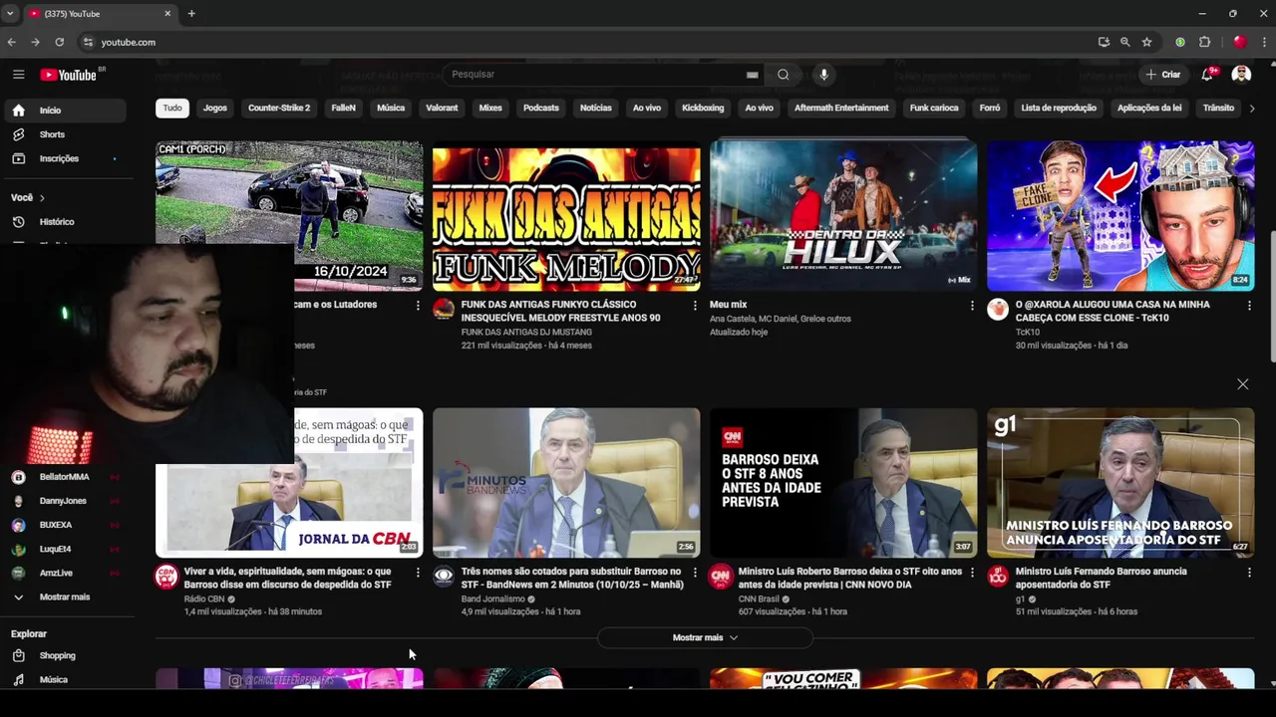
Task: Go to Início in sidebar
Action: (65, 111)
